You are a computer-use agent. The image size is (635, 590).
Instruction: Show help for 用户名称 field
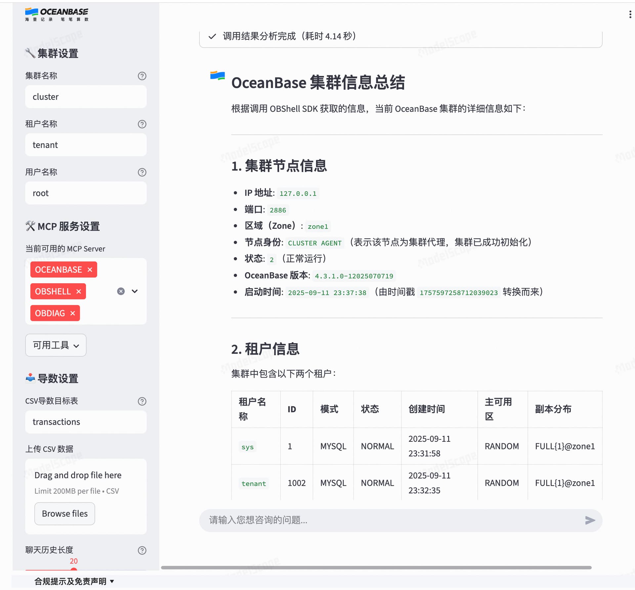142,172
